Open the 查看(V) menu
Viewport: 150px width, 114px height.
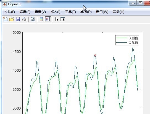(40, 12)
